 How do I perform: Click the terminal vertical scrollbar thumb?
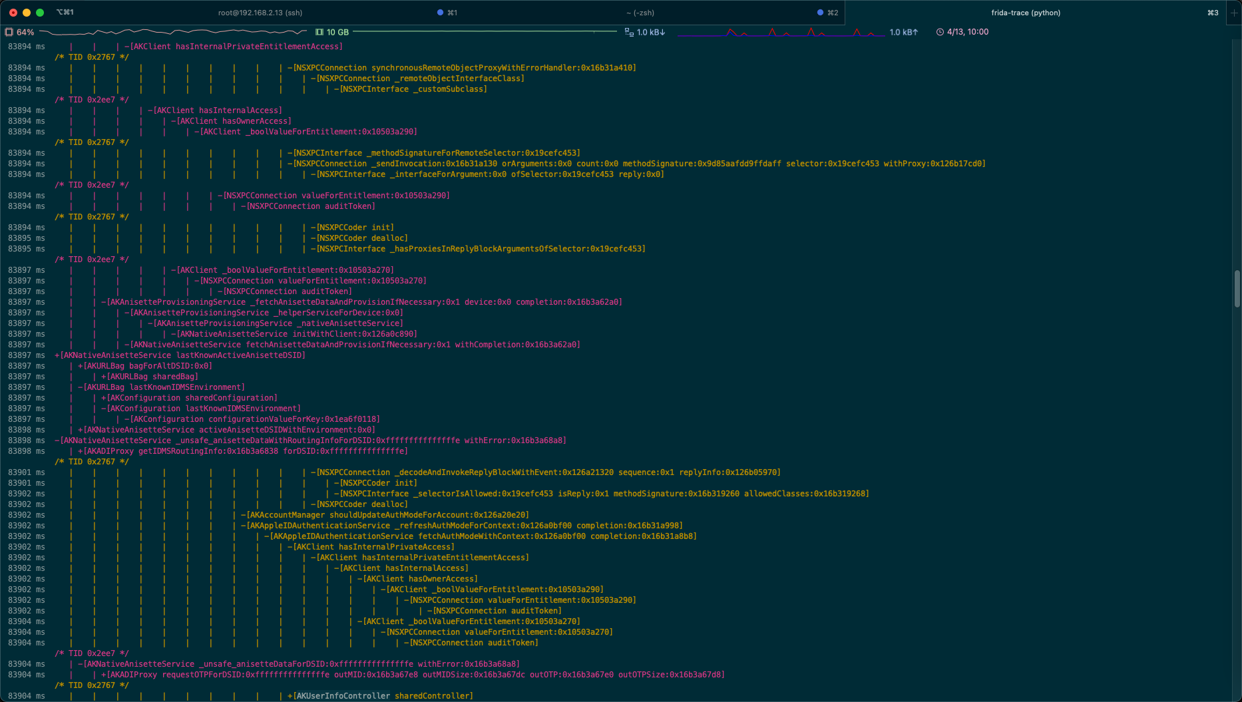point(1237,288)
